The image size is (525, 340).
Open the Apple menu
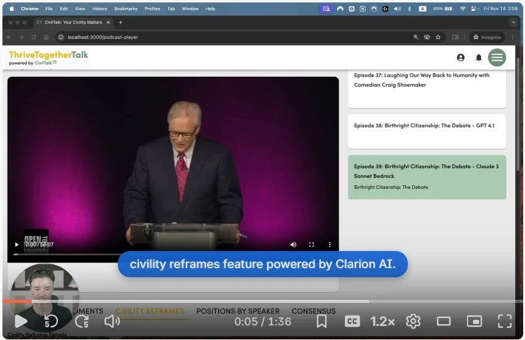pos(12,9)
